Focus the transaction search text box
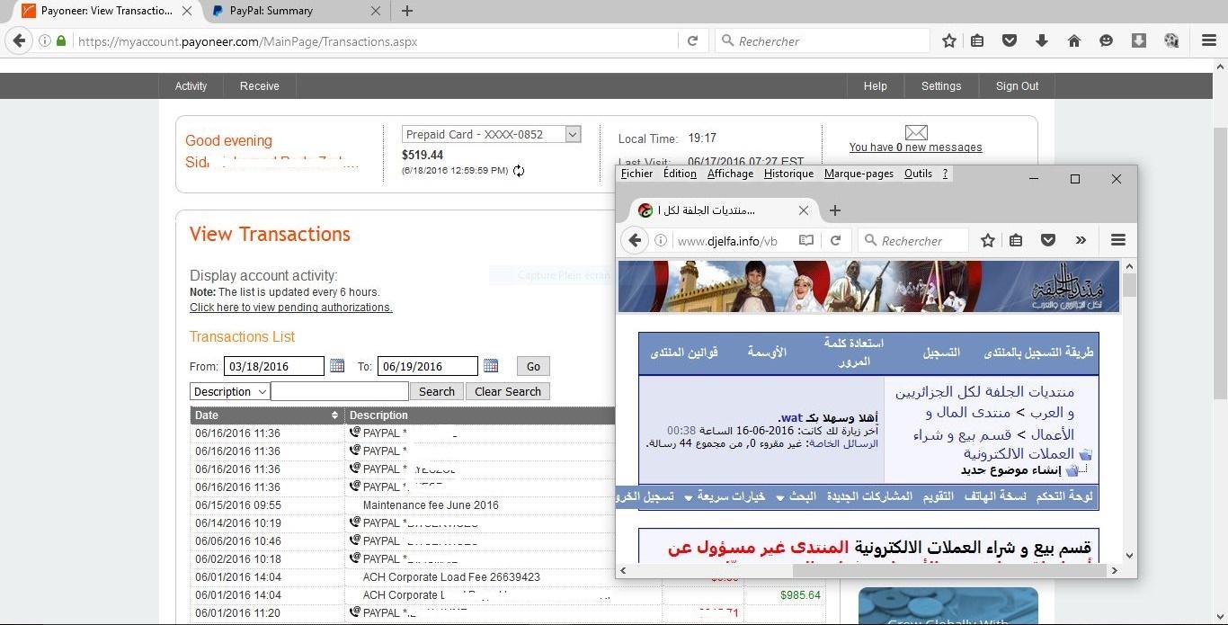 [x=340, y=391]
